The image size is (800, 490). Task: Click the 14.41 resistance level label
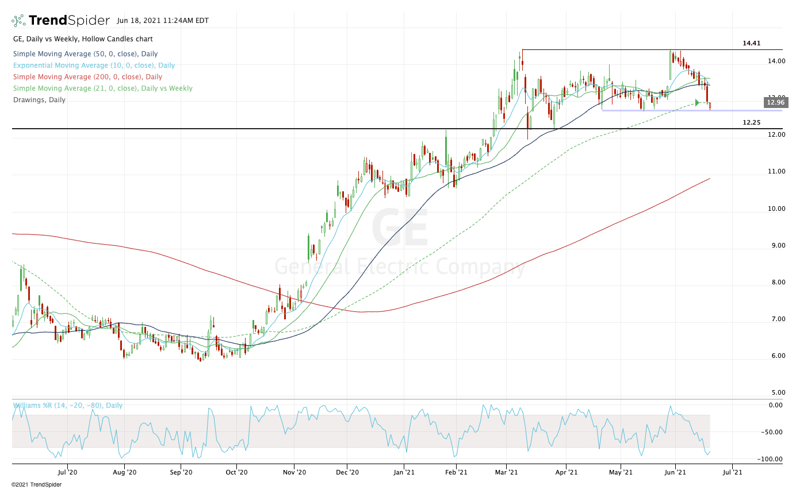[x=752, y=43]
